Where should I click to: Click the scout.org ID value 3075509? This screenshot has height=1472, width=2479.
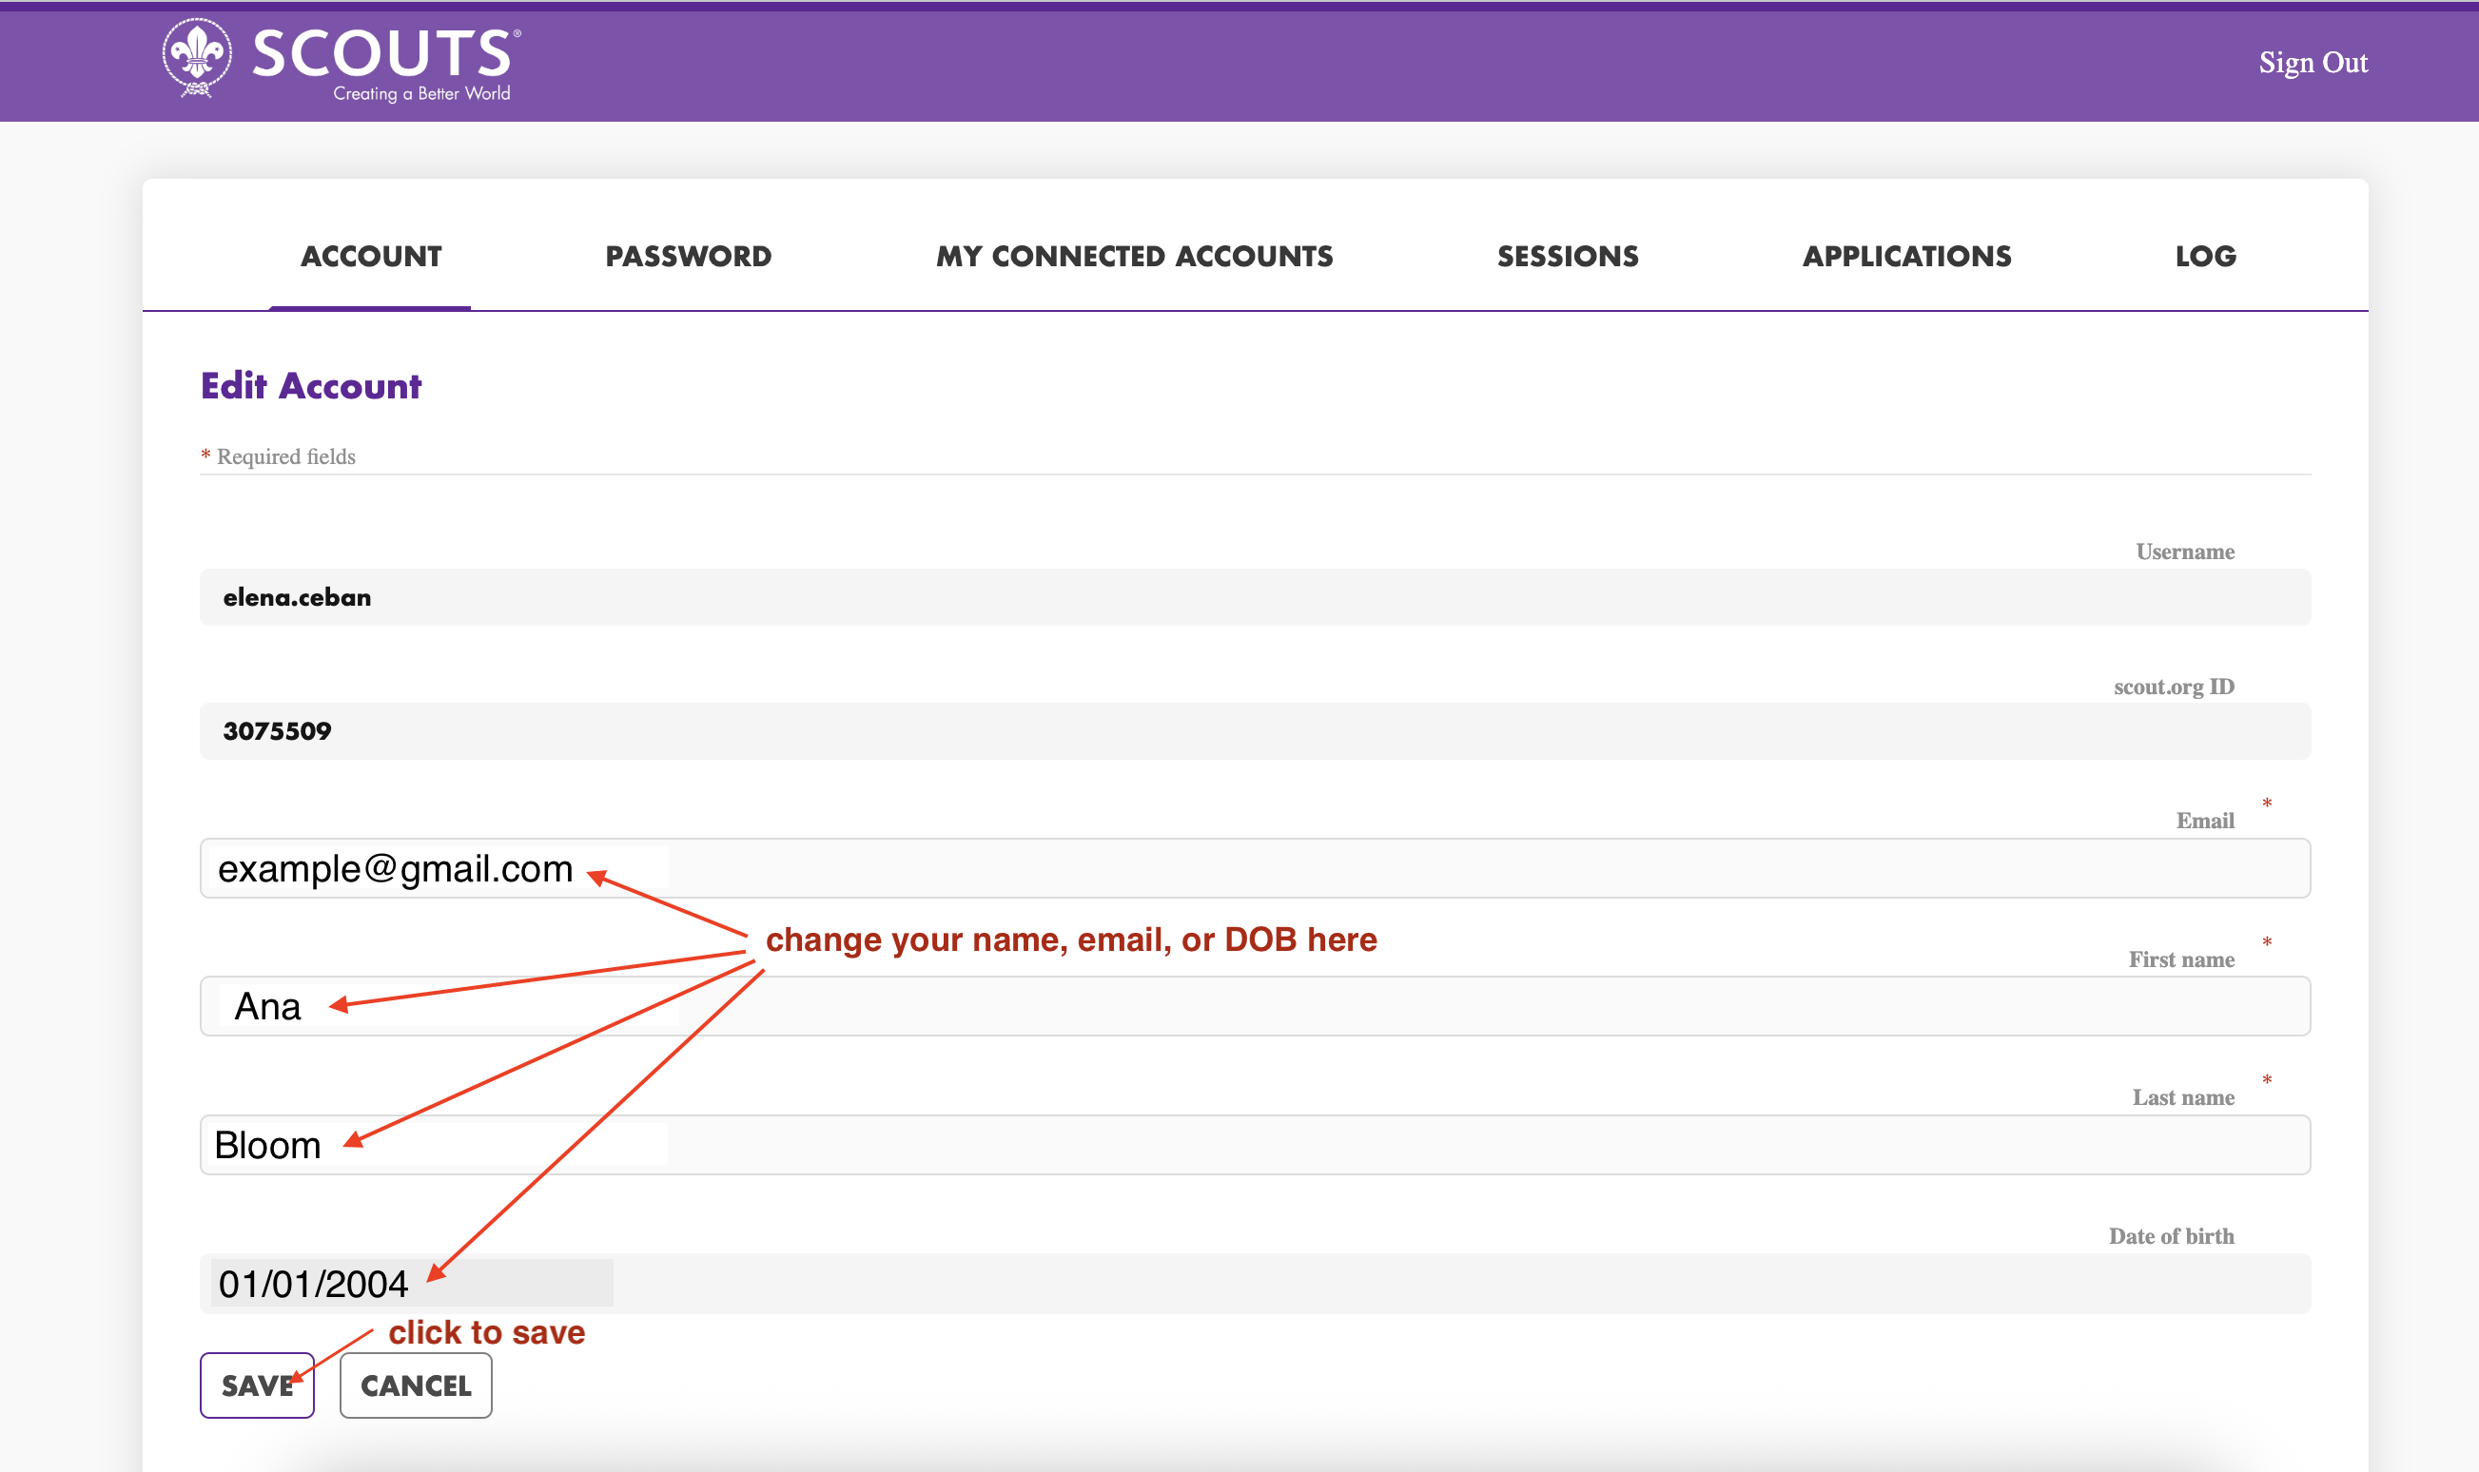pyautogui.click(x=277, y=731)
